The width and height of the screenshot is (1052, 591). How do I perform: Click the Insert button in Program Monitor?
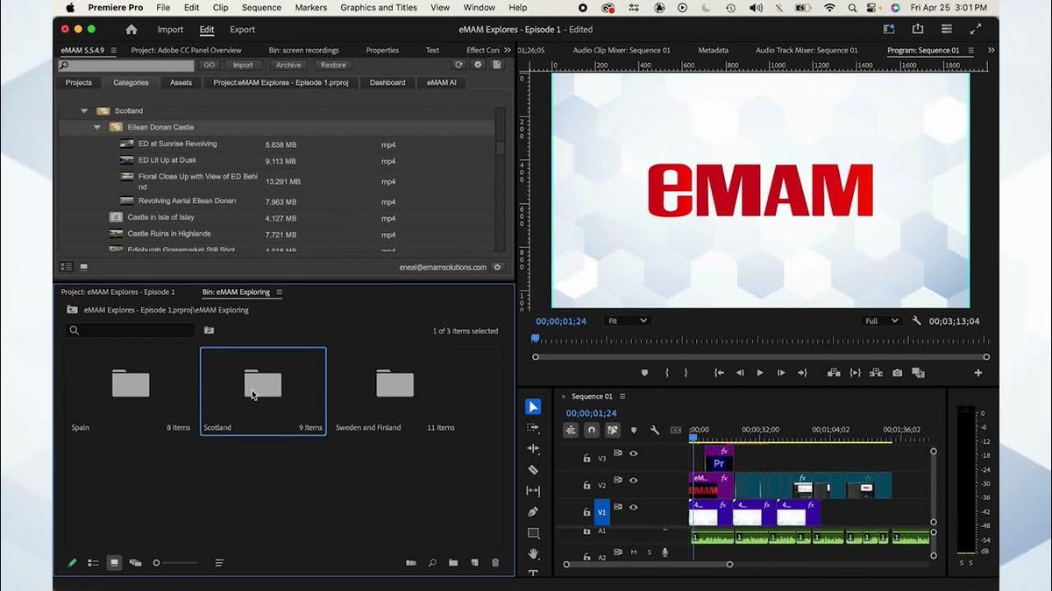[834, 372]
